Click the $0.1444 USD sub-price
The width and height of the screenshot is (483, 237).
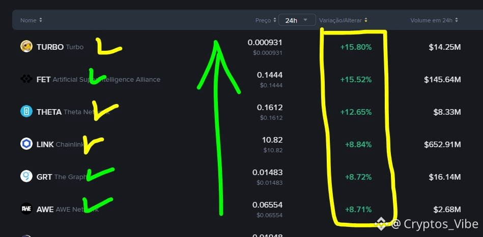pyautogui.click(x=271, y=86)
